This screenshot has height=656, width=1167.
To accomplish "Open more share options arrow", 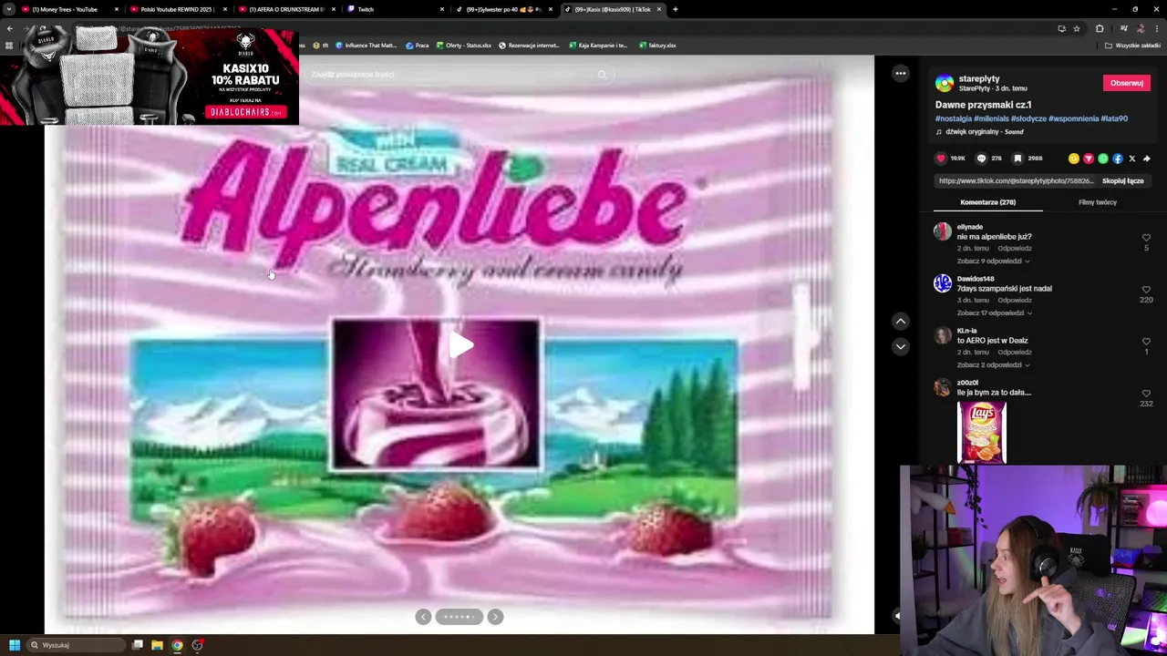I will pos(1147,159).
